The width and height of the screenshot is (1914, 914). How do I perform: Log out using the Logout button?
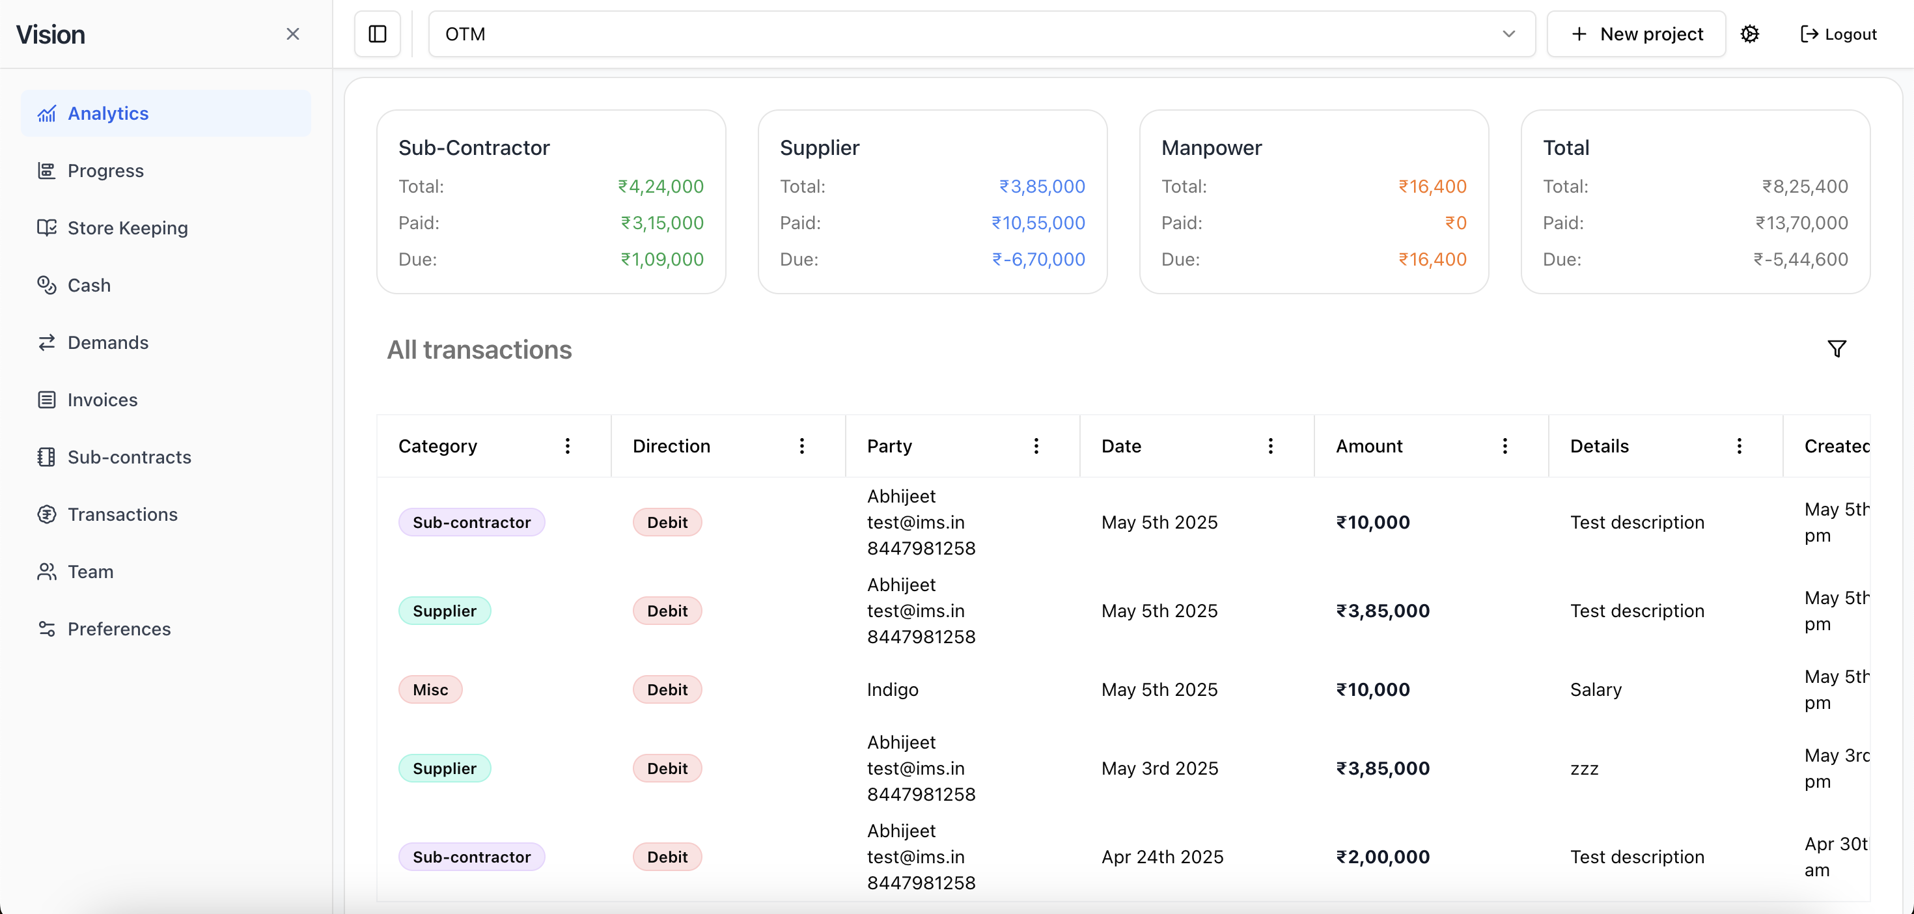[1838, 35]
